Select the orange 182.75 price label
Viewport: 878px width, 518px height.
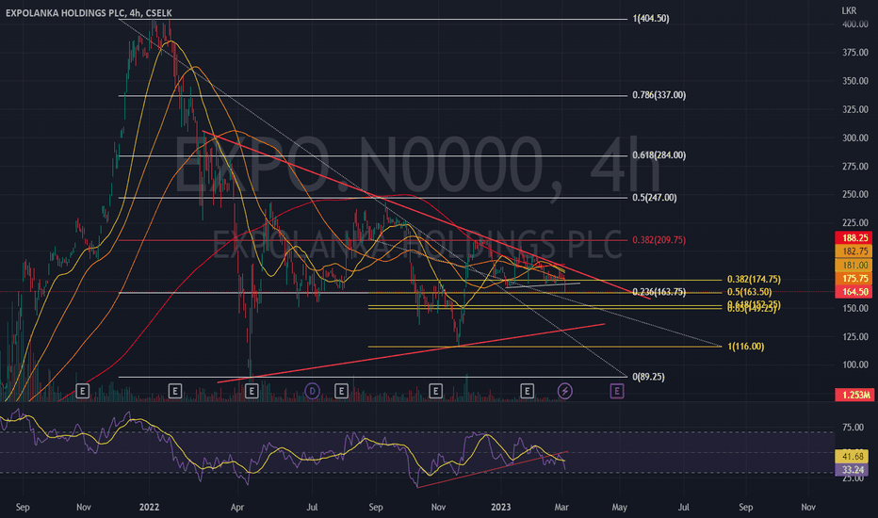point(854,251)
